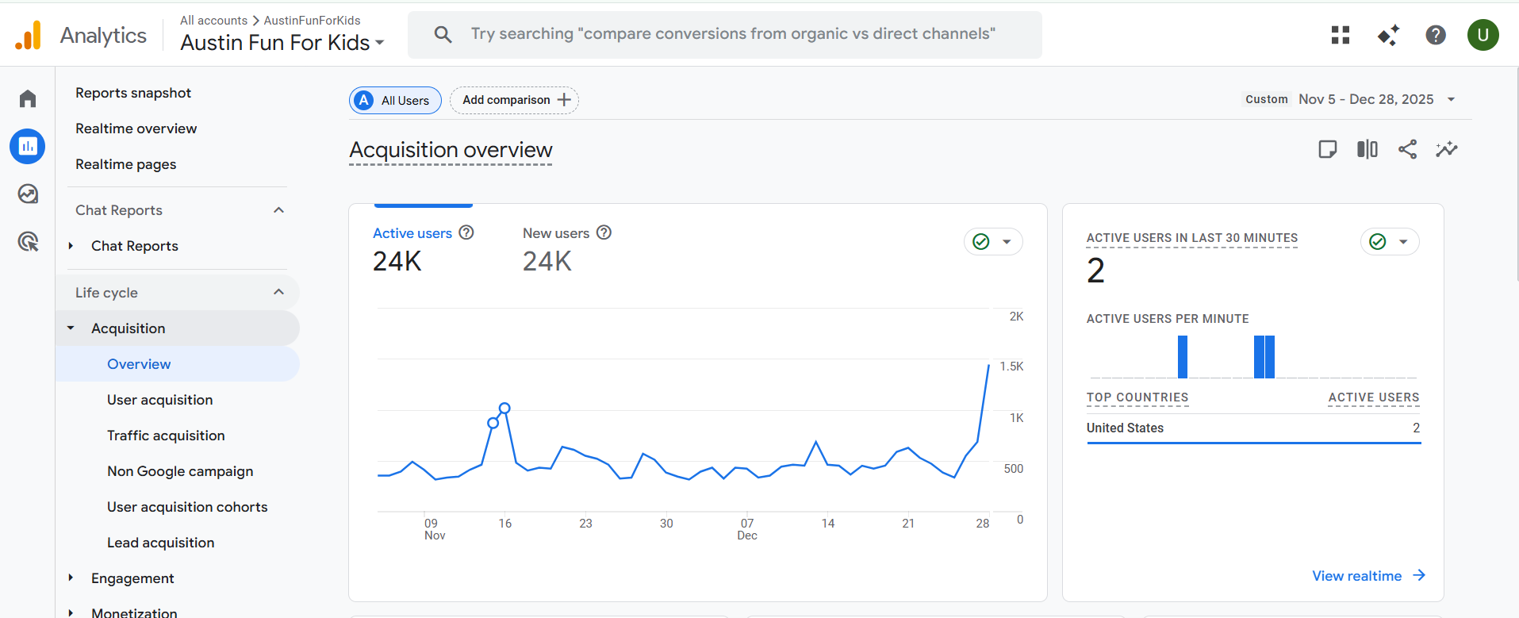This screenshot has width=1519, height=618.
Task: Open Lead acquisition report
Action: tap(161, 543)
